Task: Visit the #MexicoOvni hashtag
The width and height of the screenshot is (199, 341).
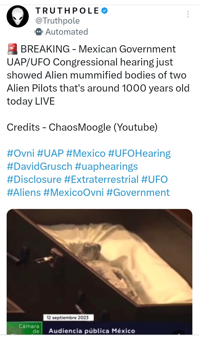Action: point(74,193)
